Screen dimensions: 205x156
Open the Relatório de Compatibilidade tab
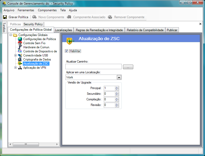tap(145, 30)
